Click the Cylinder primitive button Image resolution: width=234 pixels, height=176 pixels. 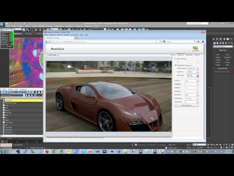click(x=218, y=60)
